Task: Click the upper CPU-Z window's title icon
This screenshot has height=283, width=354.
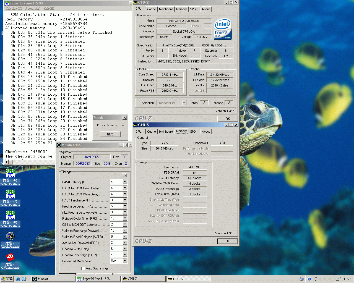Action: (136, 2)
